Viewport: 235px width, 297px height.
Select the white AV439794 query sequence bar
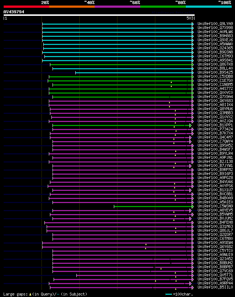99,15
